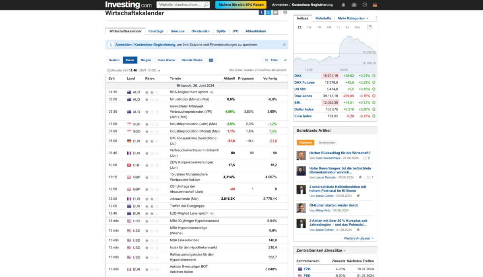483x277 pixels.
Task: Open Weitere Analysen link
Action: tap(357, 238)
